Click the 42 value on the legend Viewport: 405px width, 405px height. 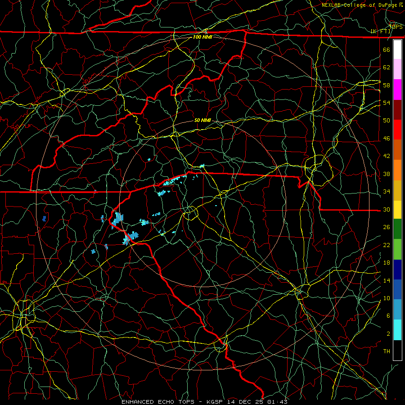coord(387,156)
